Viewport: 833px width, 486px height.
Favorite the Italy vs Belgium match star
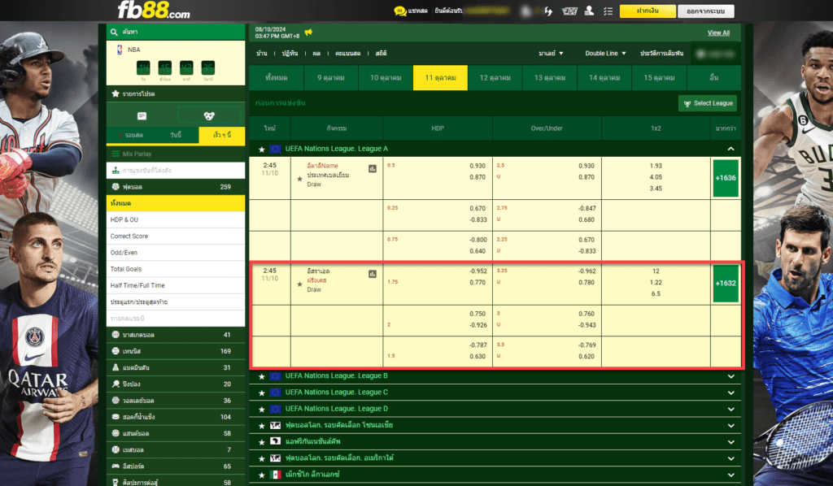pos(299,179)
